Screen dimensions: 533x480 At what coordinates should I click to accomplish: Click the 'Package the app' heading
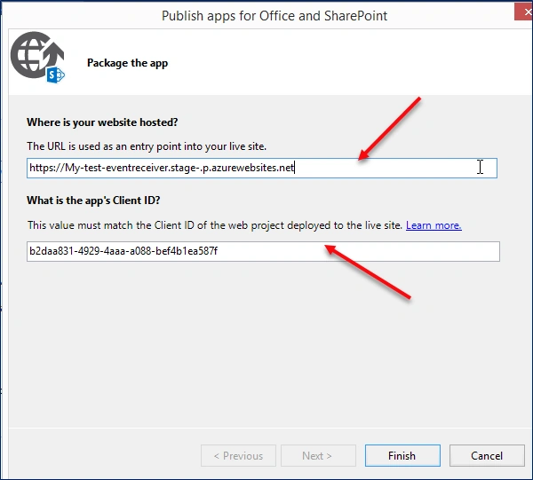pos(127,63)
